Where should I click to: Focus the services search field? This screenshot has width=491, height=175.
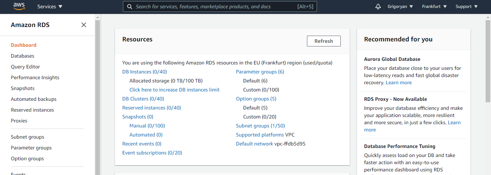(220, 6)
